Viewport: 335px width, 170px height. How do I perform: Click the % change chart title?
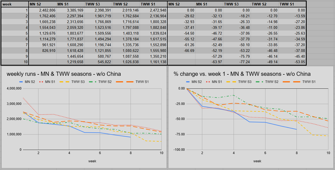[242, 74]
